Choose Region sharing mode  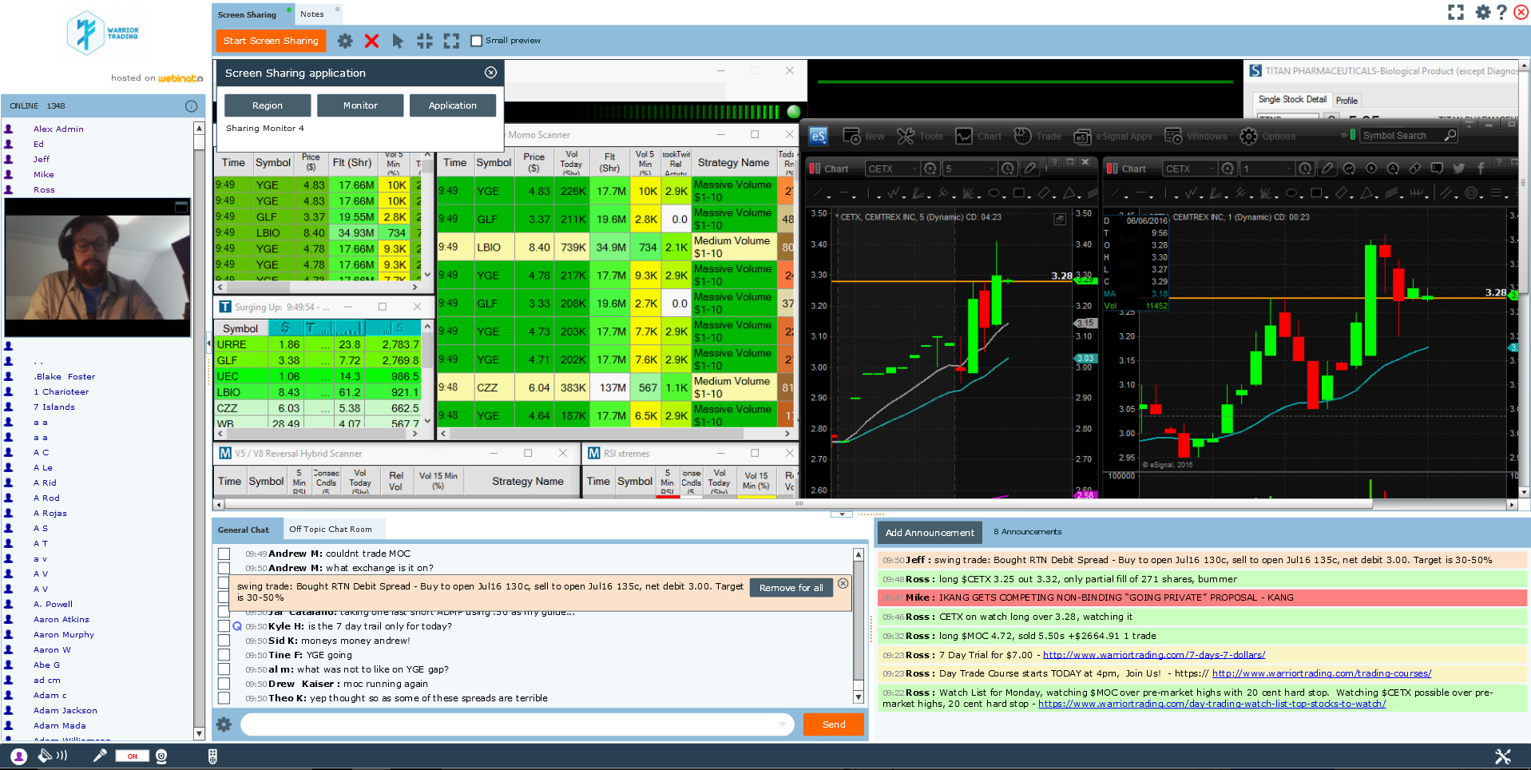click(x=268, y=105)
